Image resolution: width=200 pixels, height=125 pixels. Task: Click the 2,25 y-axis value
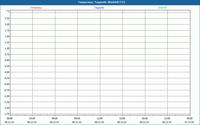7,18
